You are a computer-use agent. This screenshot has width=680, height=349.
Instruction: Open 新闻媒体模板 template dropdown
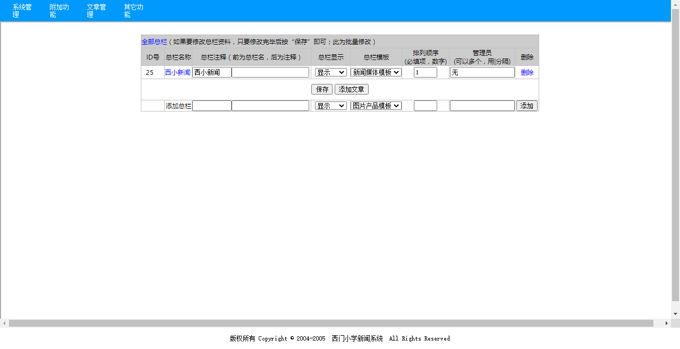point(376,72)
